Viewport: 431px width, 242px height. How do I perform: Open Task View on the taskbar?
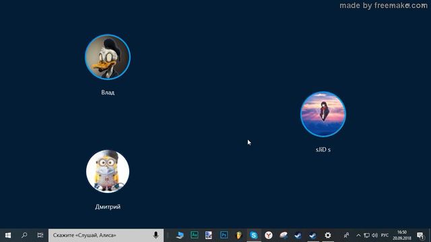[x=40, y=235]
